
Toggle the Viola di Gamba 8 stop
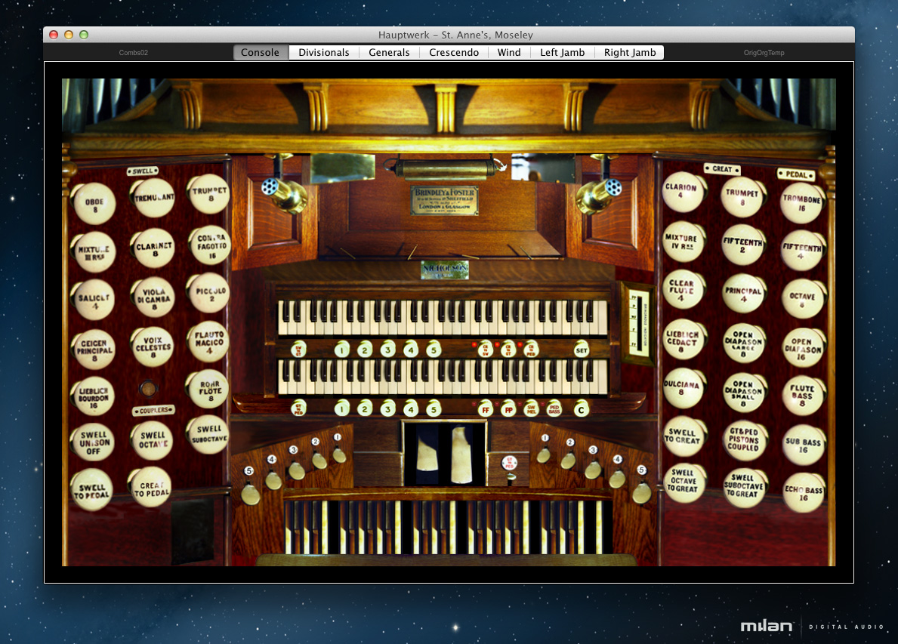[153, 297]
